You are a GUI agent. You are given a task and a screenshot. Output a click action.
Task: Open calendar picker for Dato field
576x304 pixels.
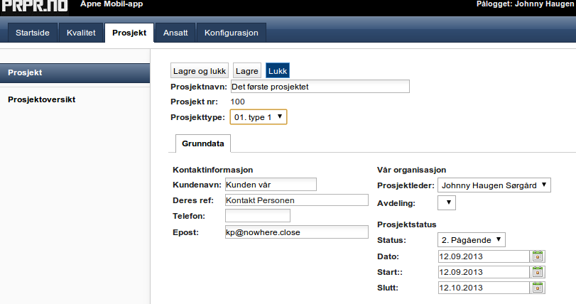coord(538,256)
